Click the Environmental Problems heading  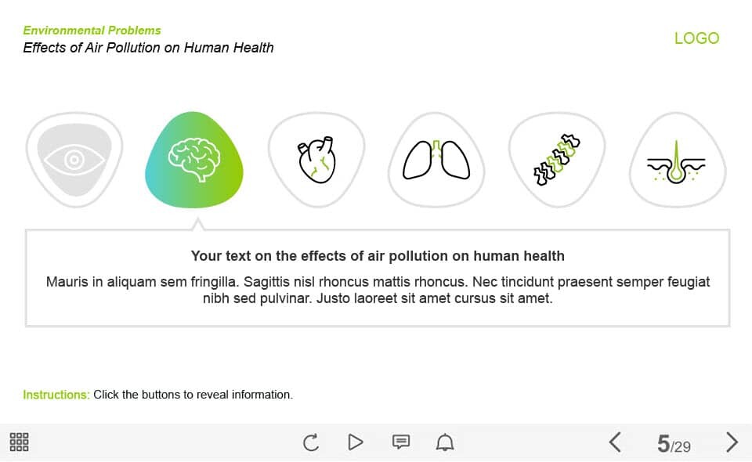click(x=92, y=31)
